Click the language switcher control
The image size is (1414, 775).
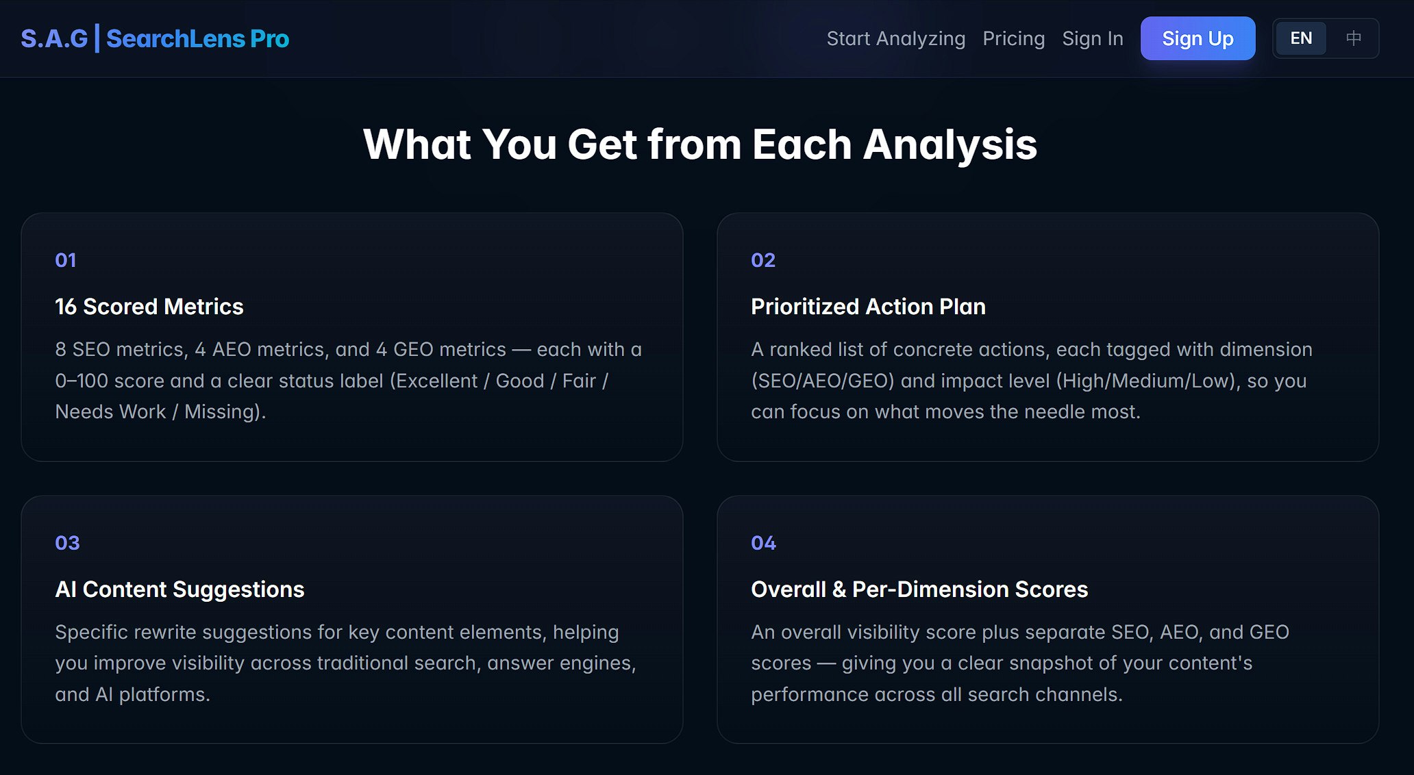pyautogui.click(x=1325, y=38)
